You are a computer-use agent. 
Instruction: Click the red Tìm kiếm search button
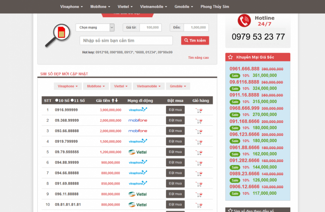pos(195,41)
